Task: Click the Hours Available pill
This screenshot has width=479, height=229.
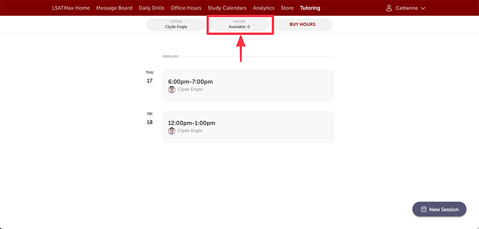Action: click(239, 24)
